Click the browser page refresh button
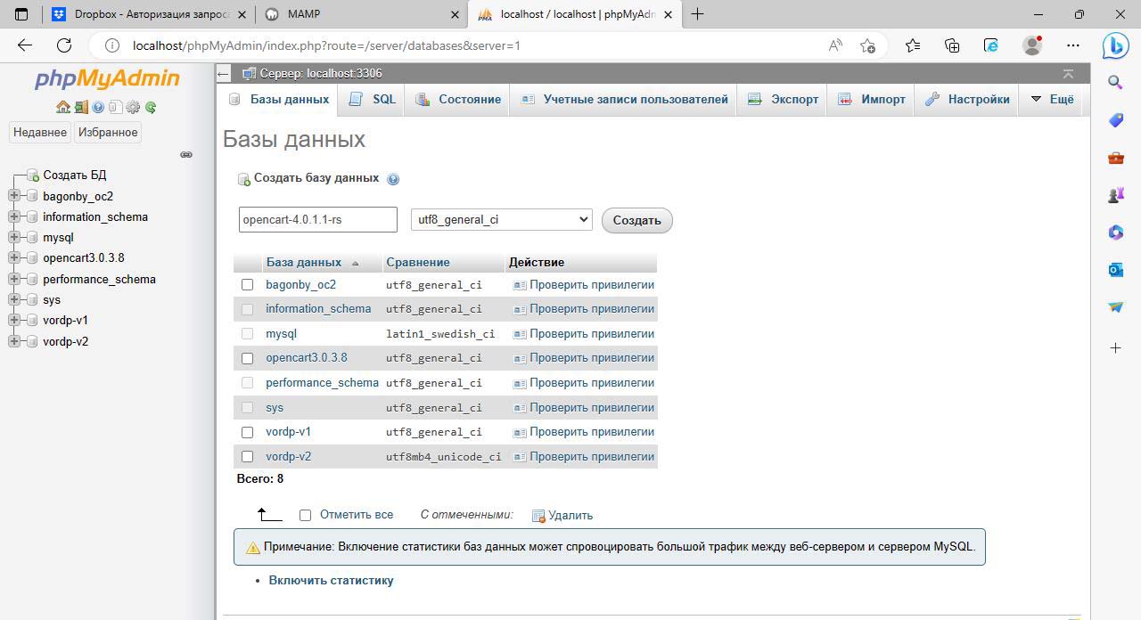The width and height of the screenshot is (1141, 620). 64,45
